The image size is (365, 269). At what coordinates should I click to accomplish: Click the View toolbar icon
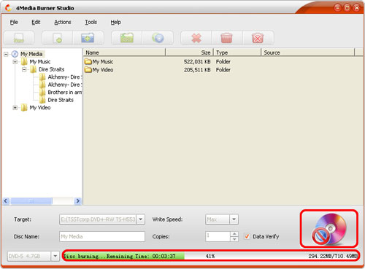[19, 38]
